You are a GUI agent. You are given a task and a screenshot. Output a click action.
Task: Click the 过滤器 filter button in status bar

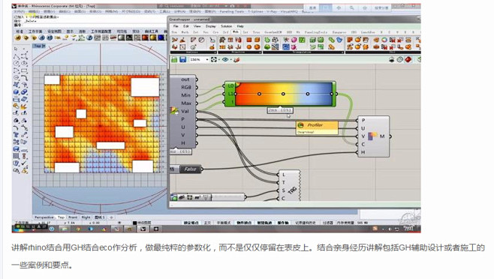(327, 223)
